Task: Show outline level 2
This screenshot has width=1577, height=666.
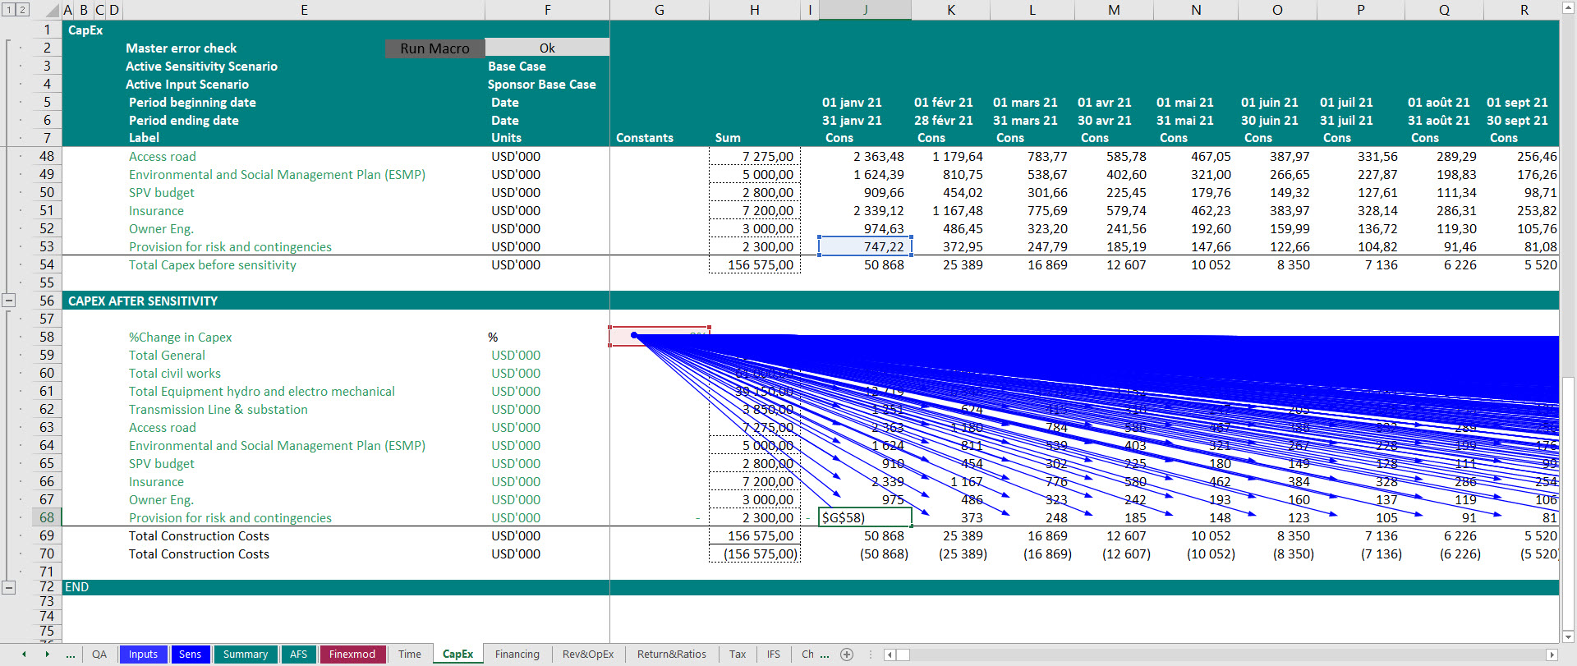Action: 22,10
